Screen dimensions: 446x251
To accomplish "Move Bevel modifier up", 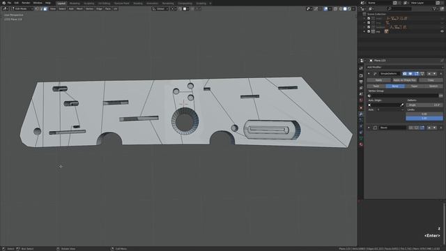I will 429,128.
